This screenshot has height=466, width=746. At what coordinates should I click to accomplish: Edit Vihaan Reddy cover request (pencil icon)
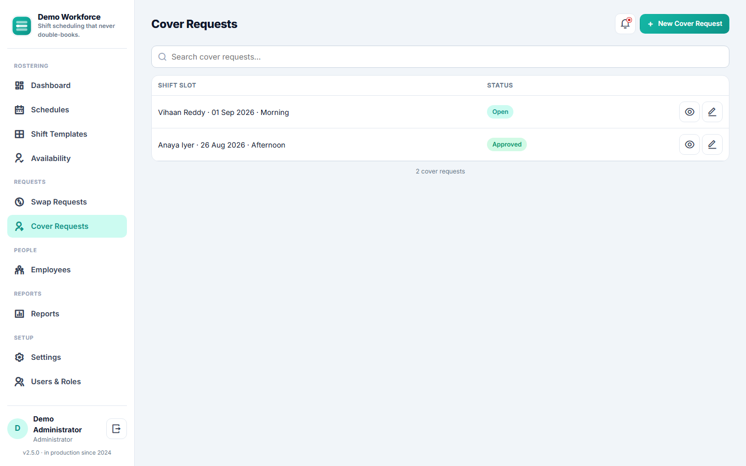click(712, 112)
